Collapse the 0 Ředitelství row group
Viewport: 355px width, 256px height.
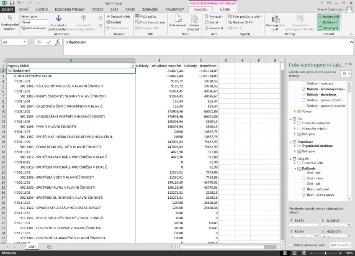(x=9, y=71)
